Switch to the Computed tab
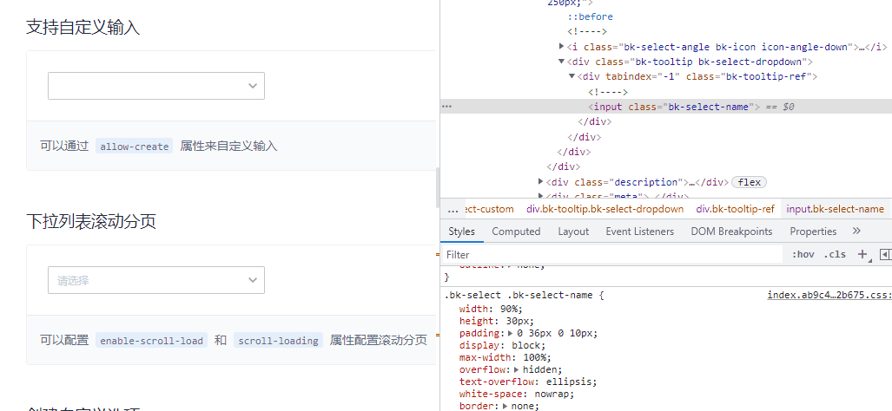This screenshot has height=411, width=892. [516, 231]
